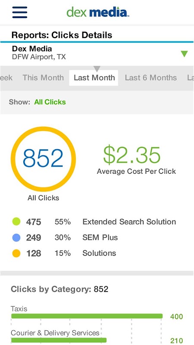Open Extended Search Solution details
The height and width of the screenshot is (345, 194).
129,222
